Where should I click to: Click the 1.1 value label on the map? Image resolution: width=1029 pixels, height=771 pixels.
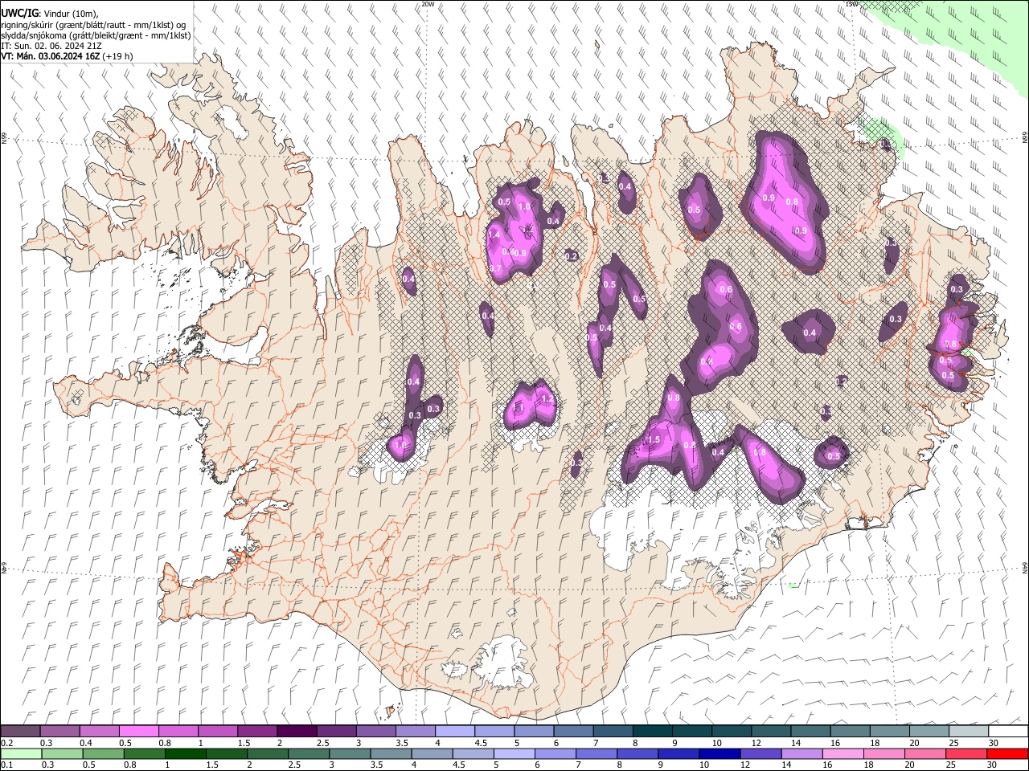[x=518, y=408]
